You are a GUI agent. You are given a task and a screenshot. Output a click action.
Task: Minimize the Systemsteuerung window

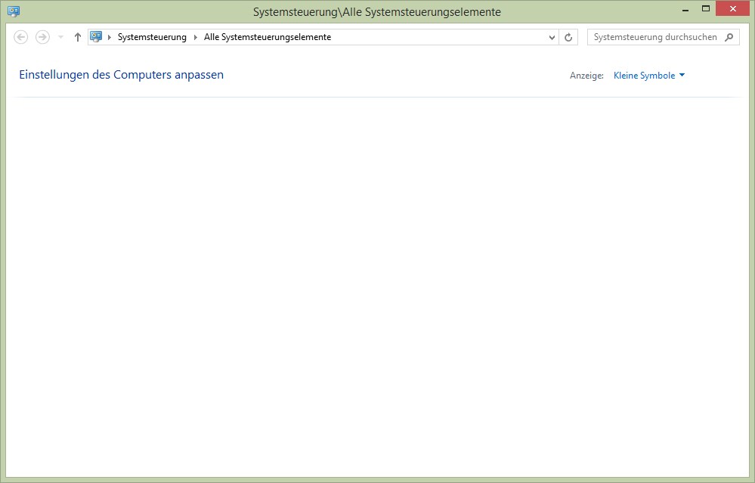685,10
